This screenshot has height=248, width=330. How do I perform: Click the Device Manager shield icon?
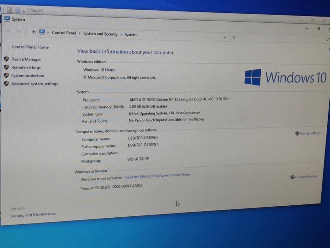coord(6,59)
